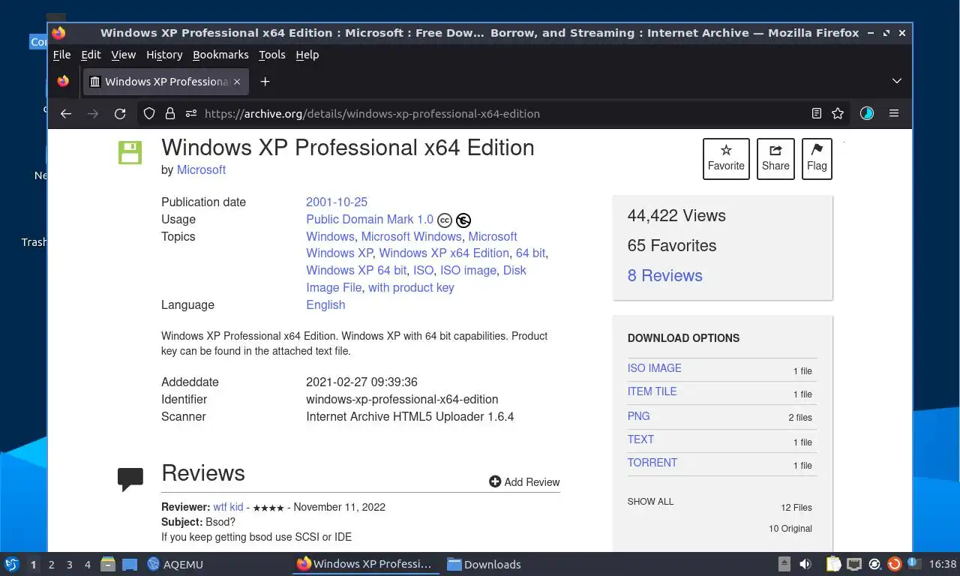Viewport: 960px width, 576px height.
Task: Download the TEXT file option
Action: pos(641,439)
